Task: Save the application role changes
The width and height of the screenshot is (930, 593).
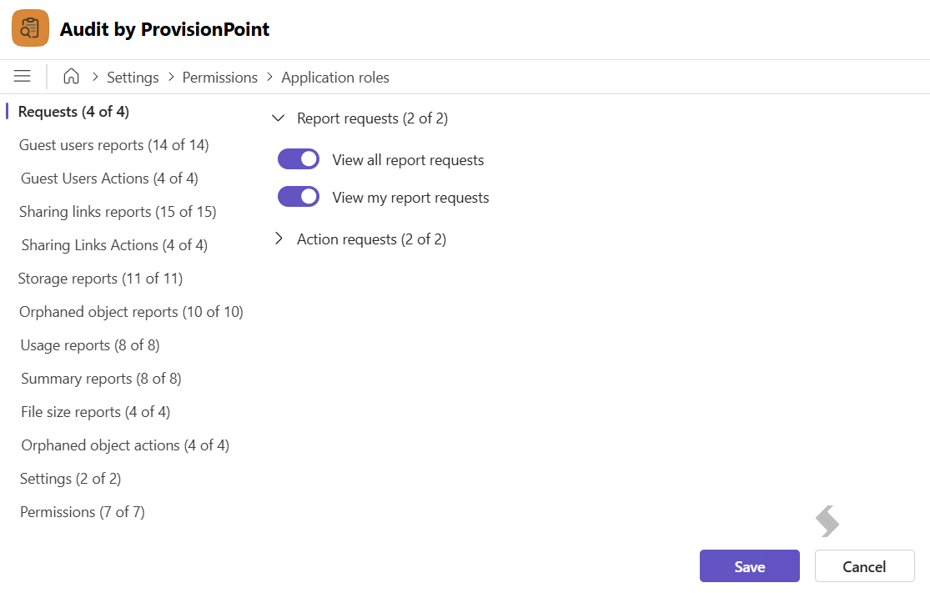Action: [750, 566]
